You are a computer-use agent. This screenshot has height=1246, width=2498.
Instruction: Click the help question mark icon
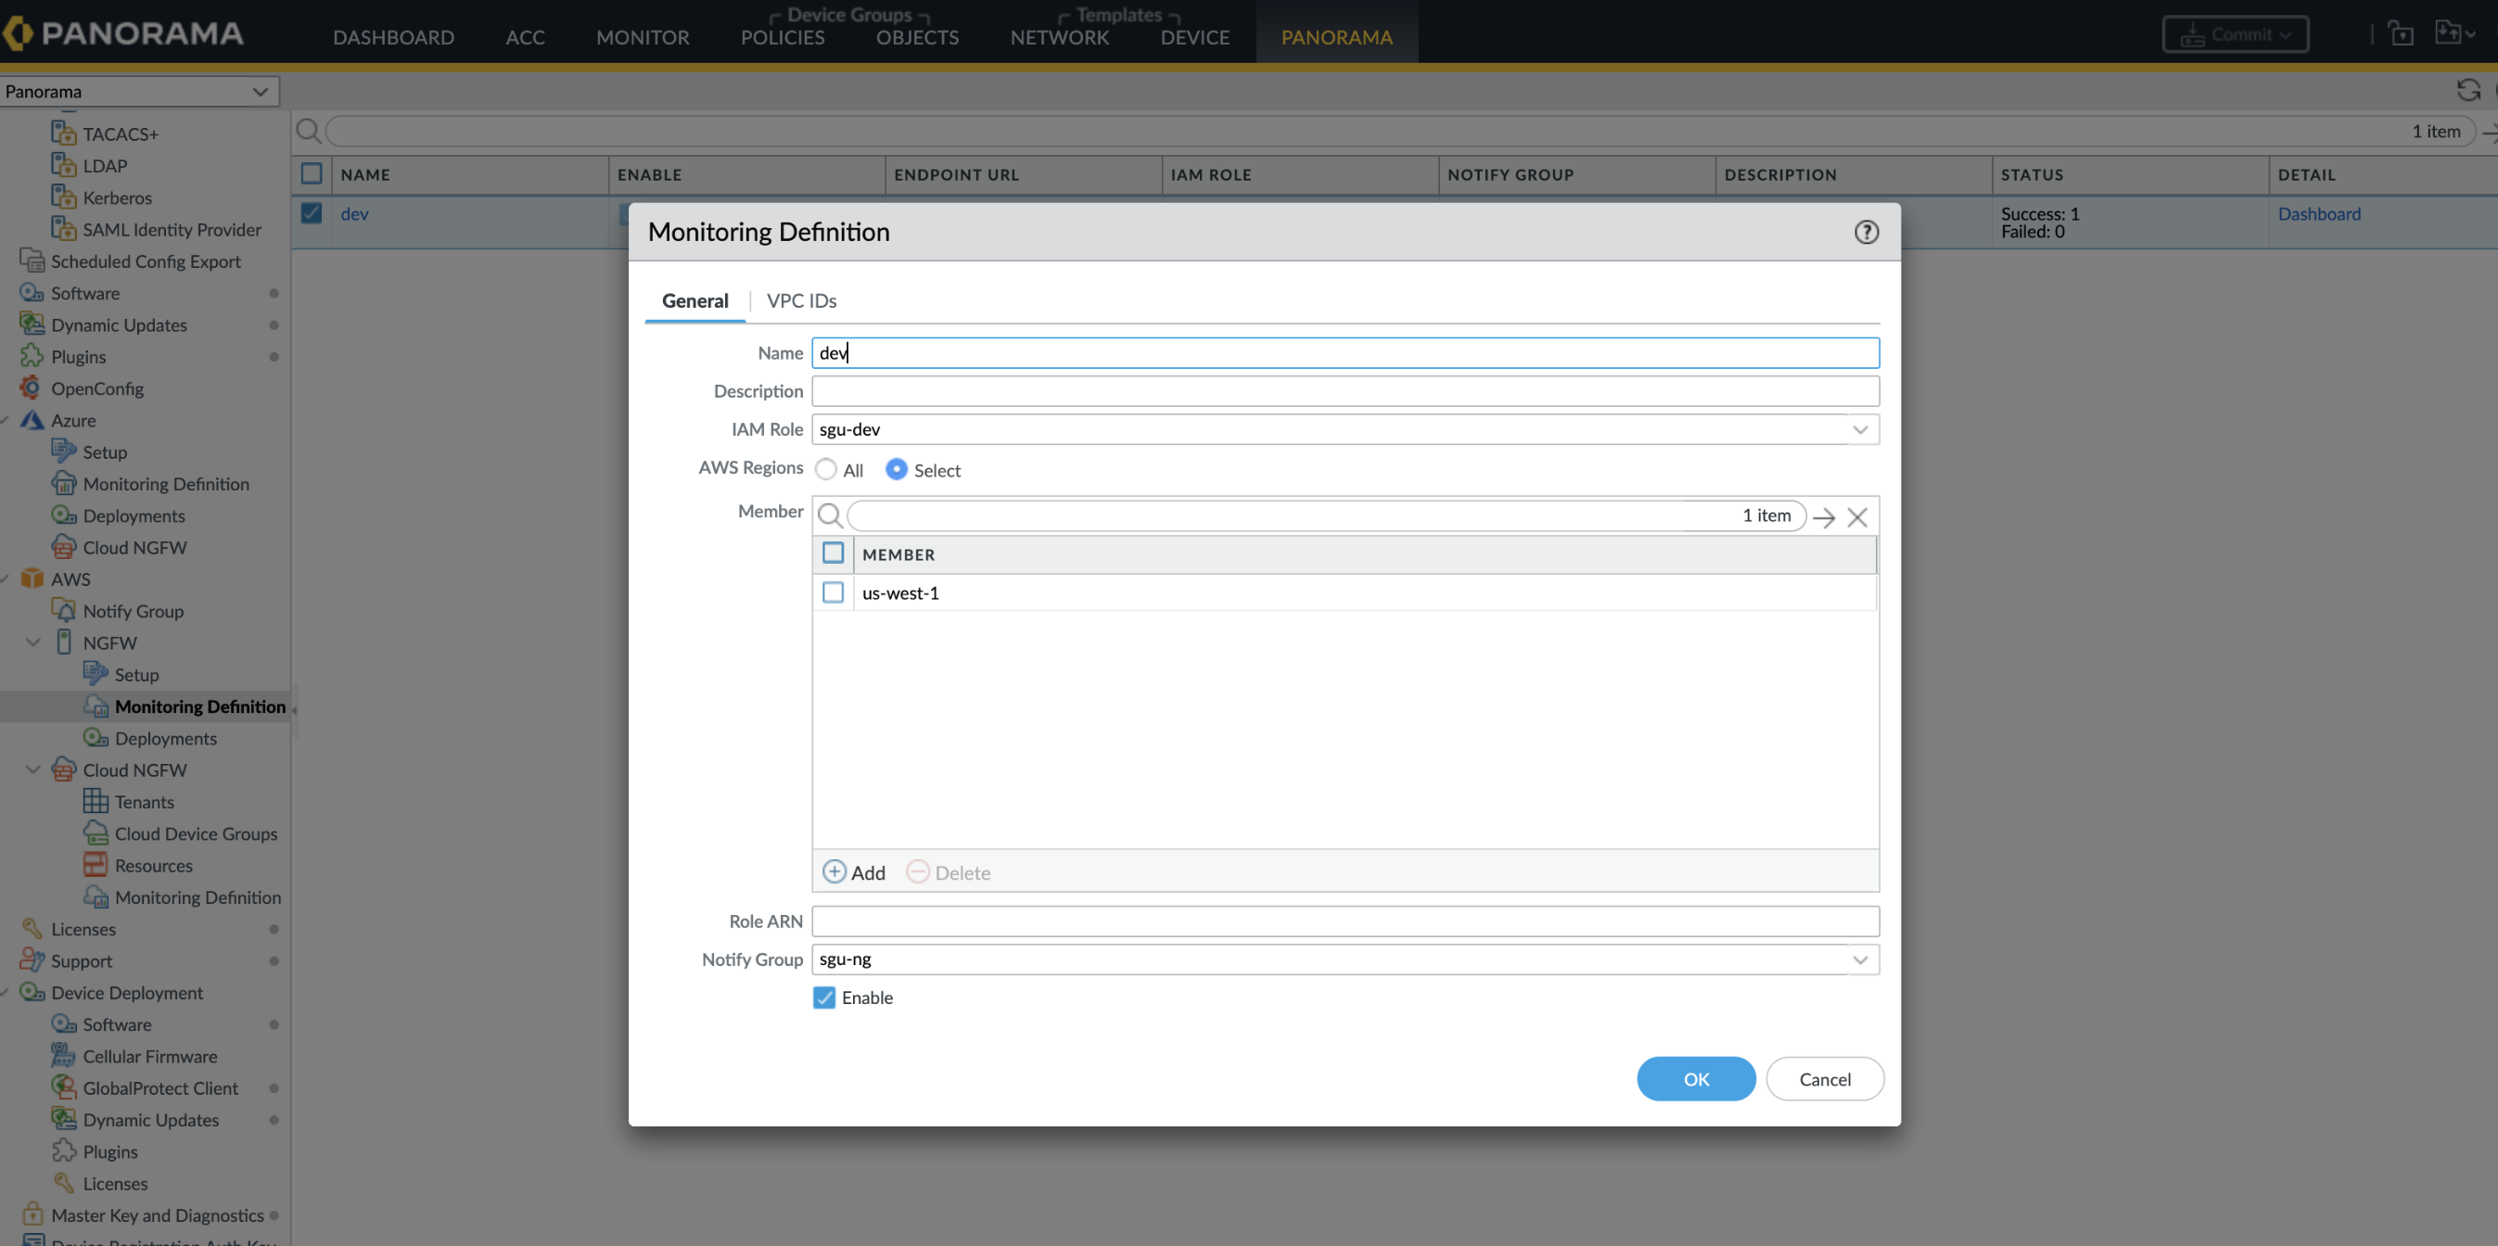click(x=1866, y=232)
